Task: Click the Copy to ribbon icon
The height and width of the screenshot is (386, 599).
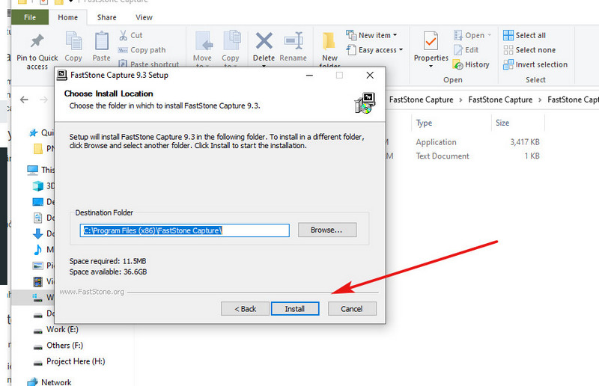Action: (231, 41)
